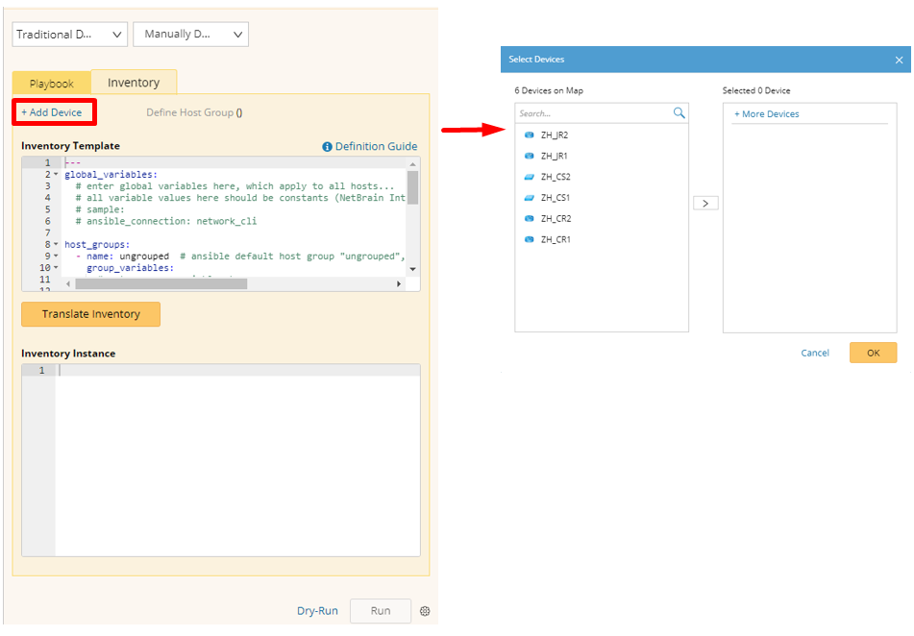
Task: Click Cancel in Select Devices dialog
Action: point(815,353)
